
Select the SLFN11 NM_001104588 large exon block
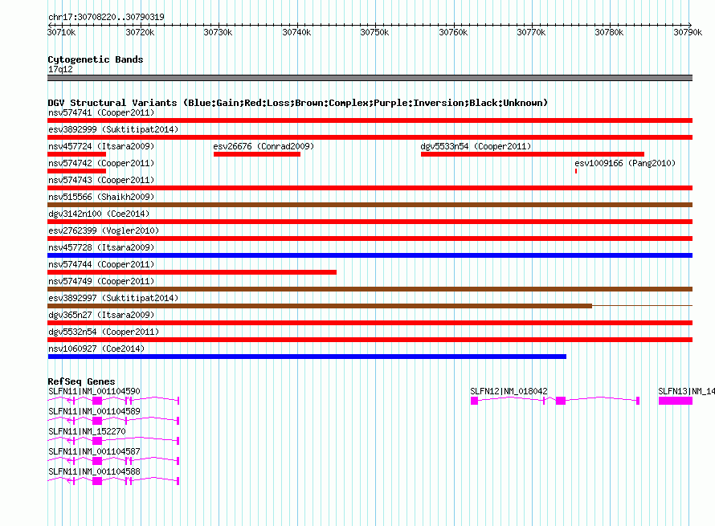coord(97,481)
